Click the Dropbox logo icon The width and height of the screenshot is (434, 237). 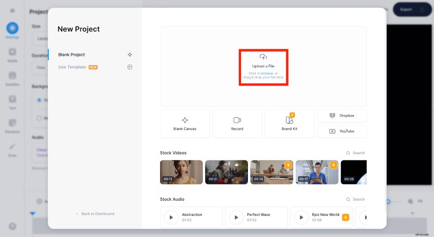333,116
